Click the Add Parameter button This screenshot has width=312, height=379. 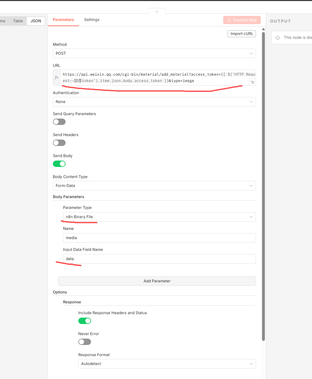pyautogui.click(x=157, y=281)
